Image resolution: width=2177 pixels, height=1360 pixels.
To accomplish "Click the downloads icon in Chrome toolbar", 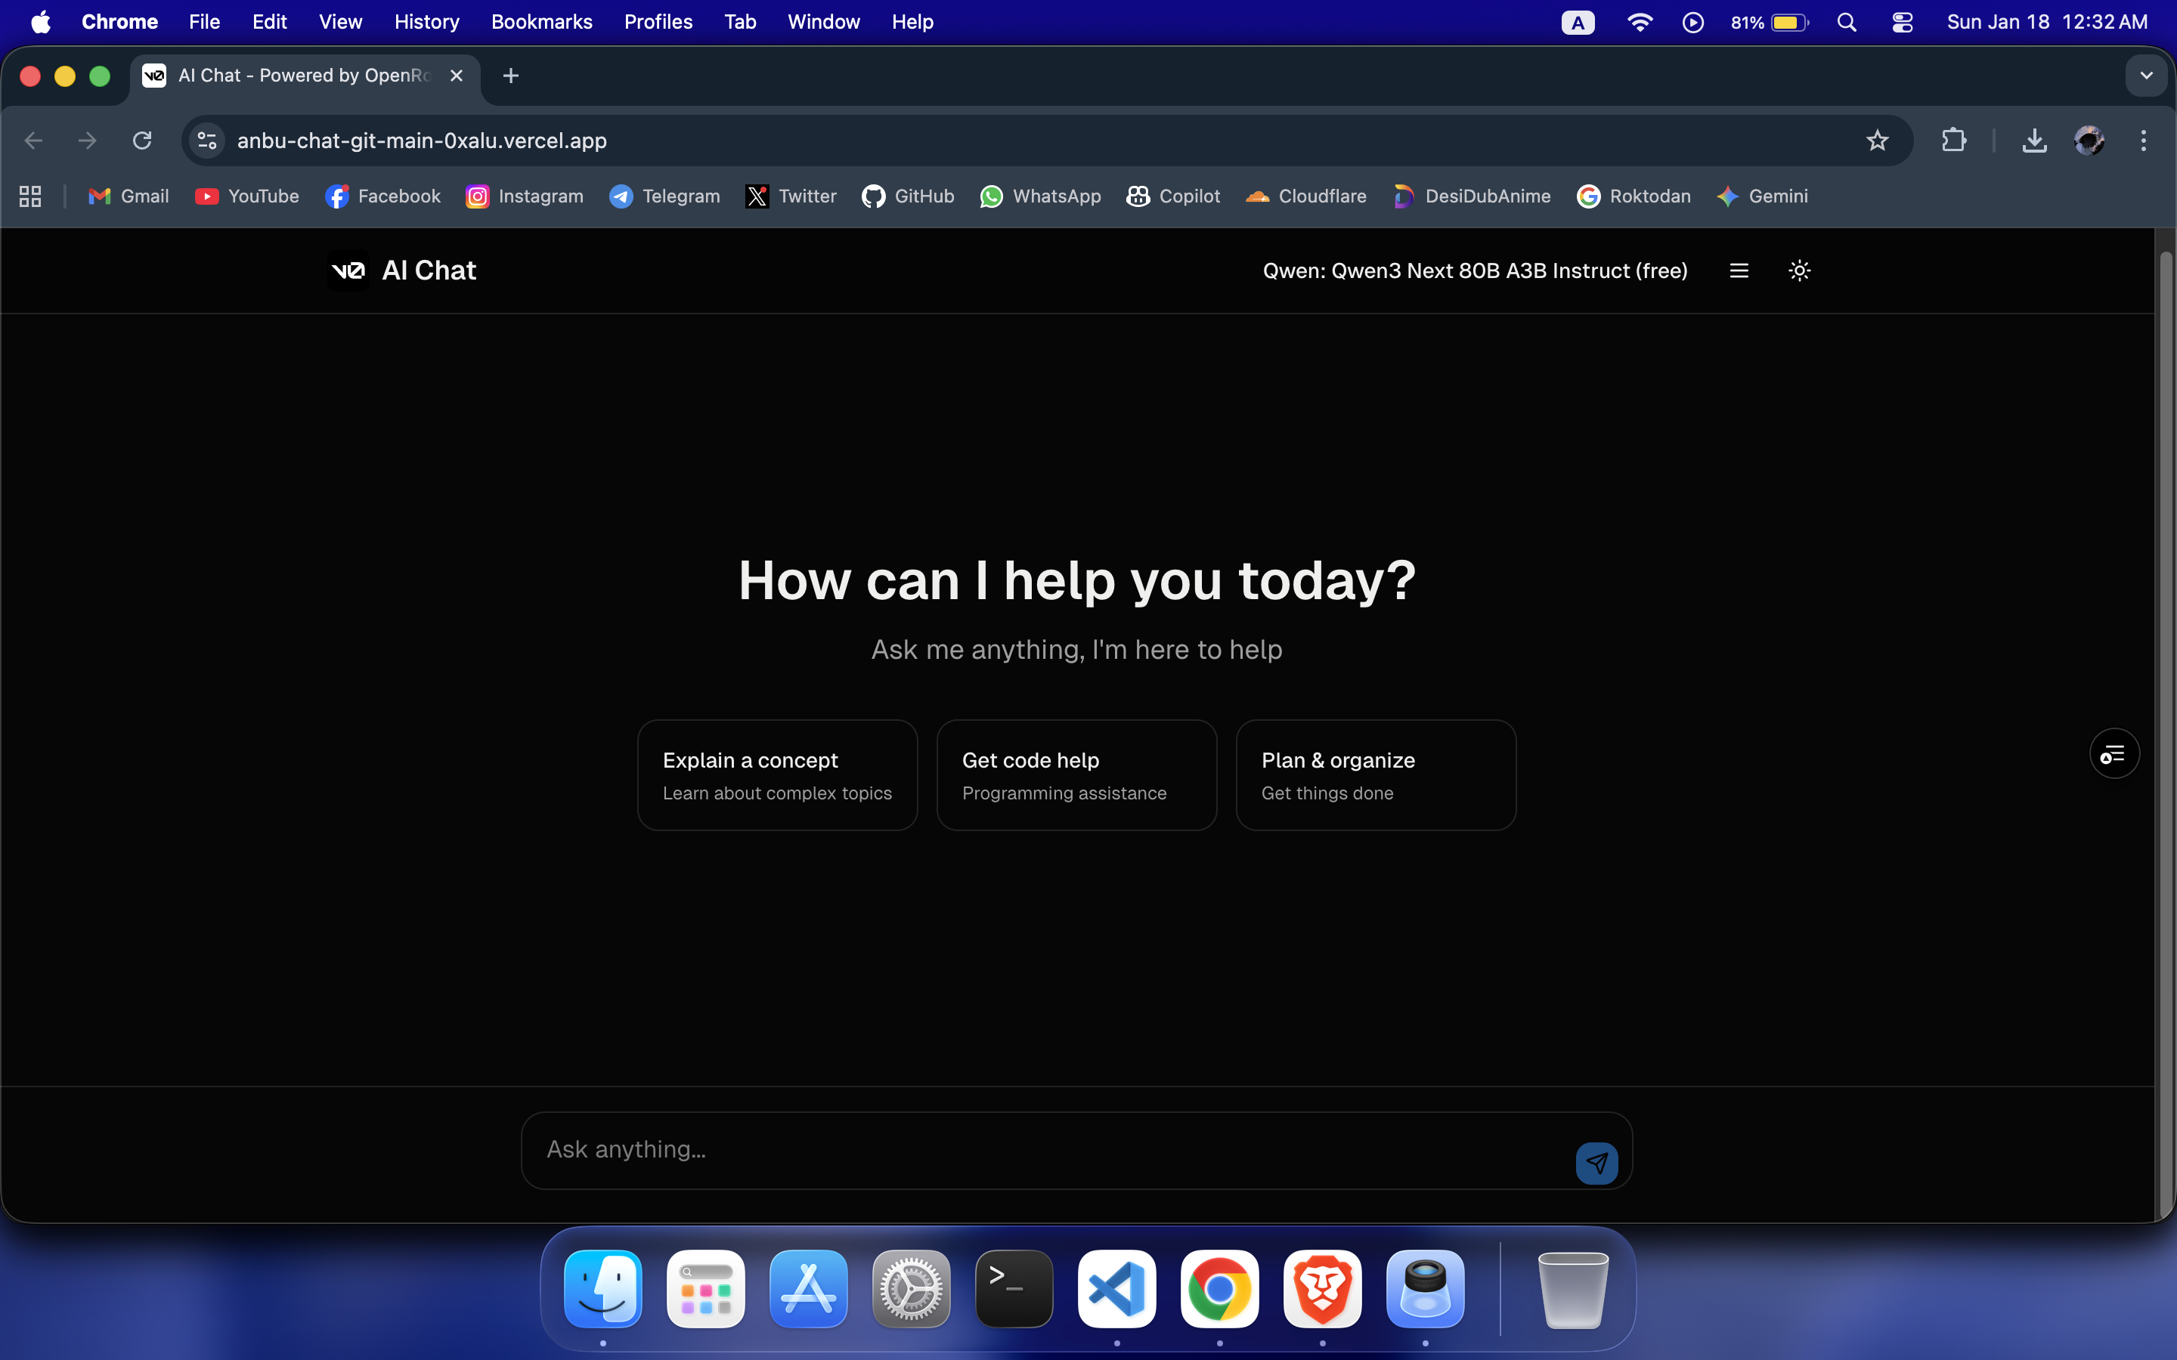I will [2034, 141].
